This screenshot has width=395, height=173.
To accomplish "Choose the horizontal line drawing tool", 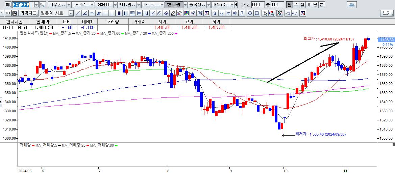I will click(105, 13).
